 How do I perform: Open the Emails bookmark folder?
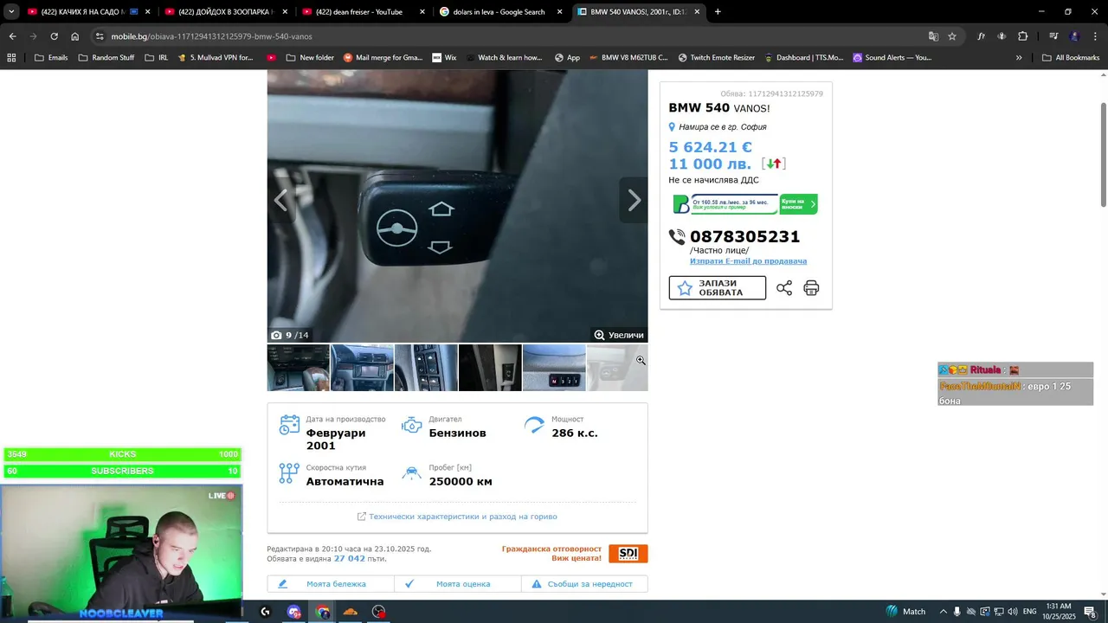click(x=51, y=58)
